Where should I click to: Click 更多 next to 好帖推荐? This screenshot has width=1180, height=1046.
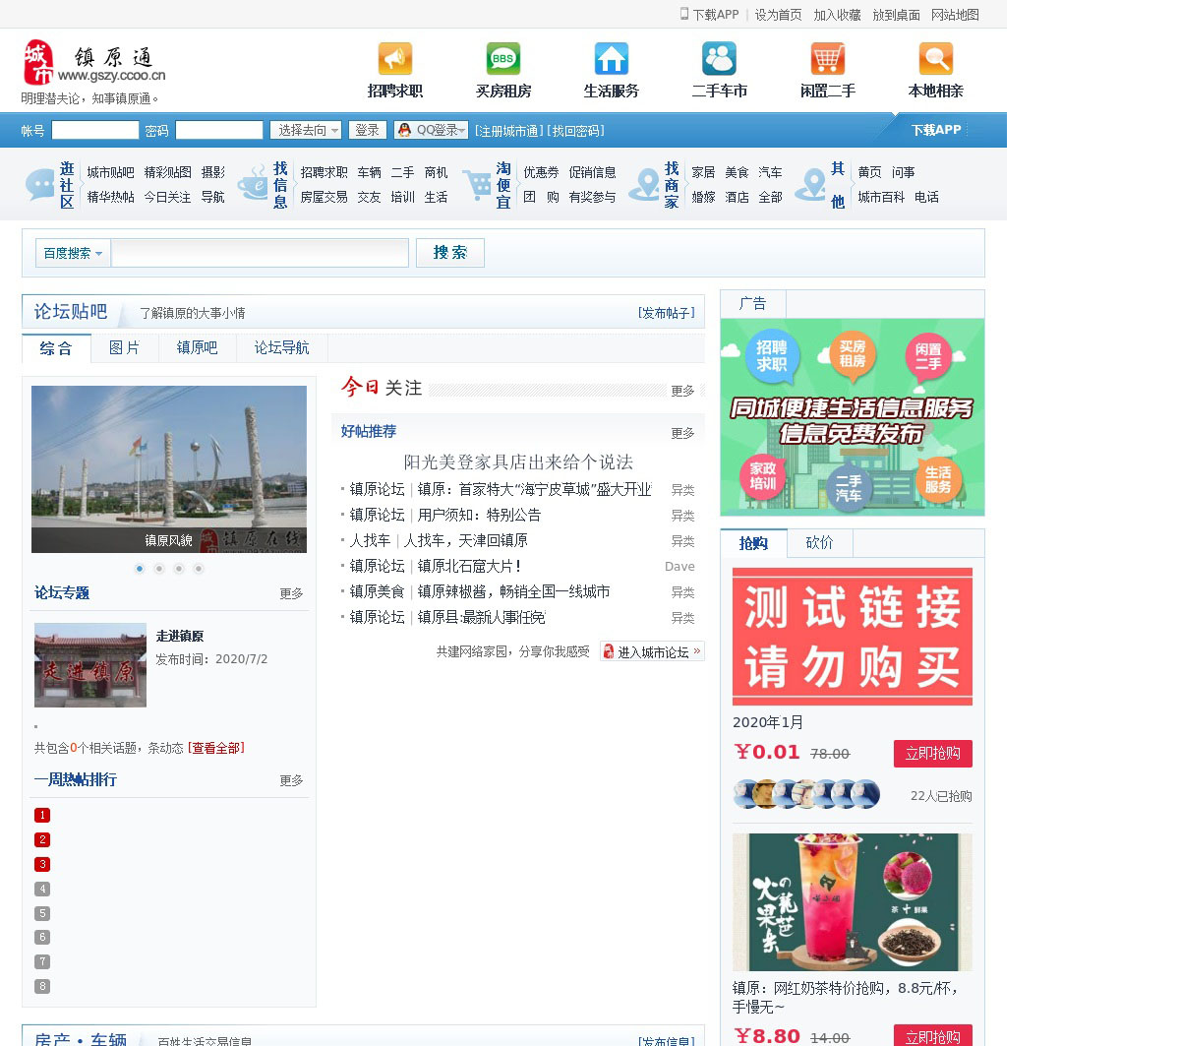pyautogui.click(x=682, y=433)
